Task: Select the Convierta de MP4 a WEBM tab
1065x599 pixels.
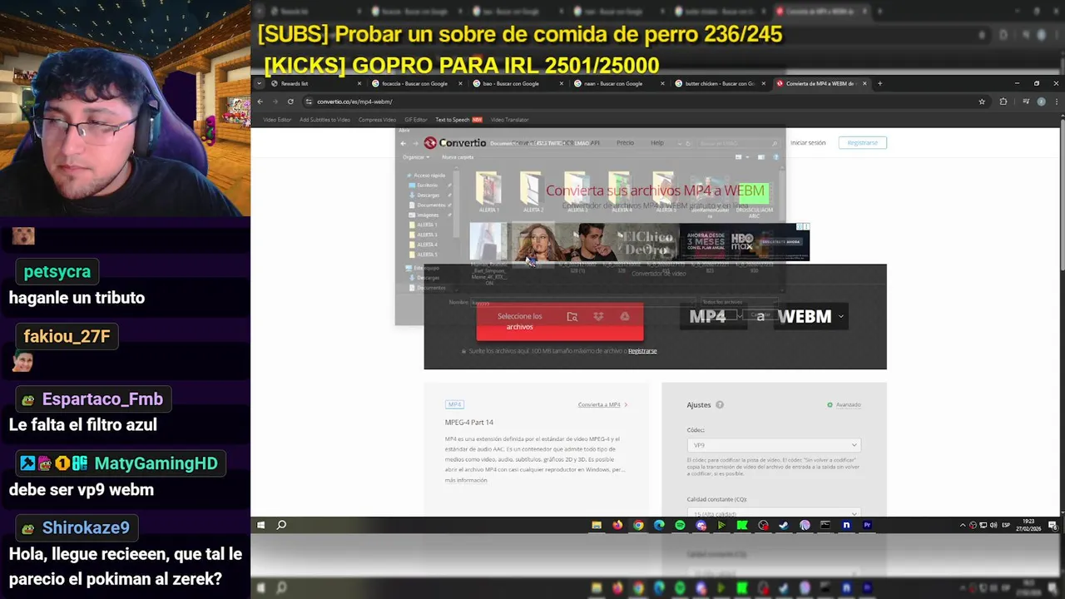Action: 822,83
